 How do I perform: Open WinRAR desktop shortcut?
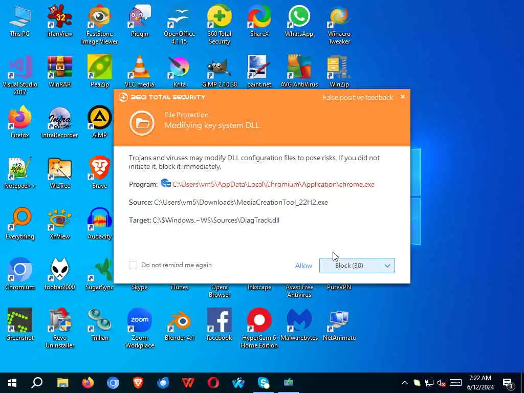click(x=59, y=71)
